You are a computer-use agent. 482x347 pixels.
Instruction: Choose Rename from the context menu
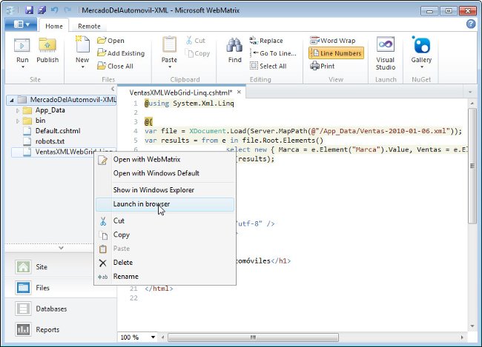coord(165,277)
